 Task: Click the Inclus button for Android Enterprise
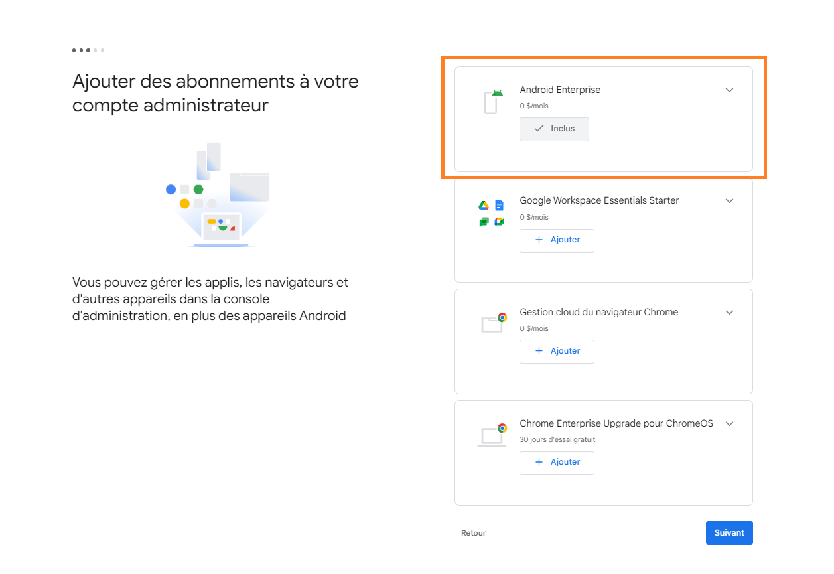click(x=554, y=129)
